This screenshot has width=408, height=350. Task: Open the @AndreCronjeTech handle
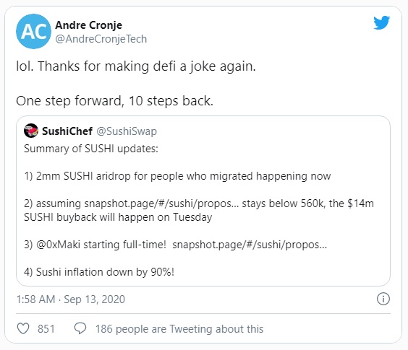click(x=101, y=39)
